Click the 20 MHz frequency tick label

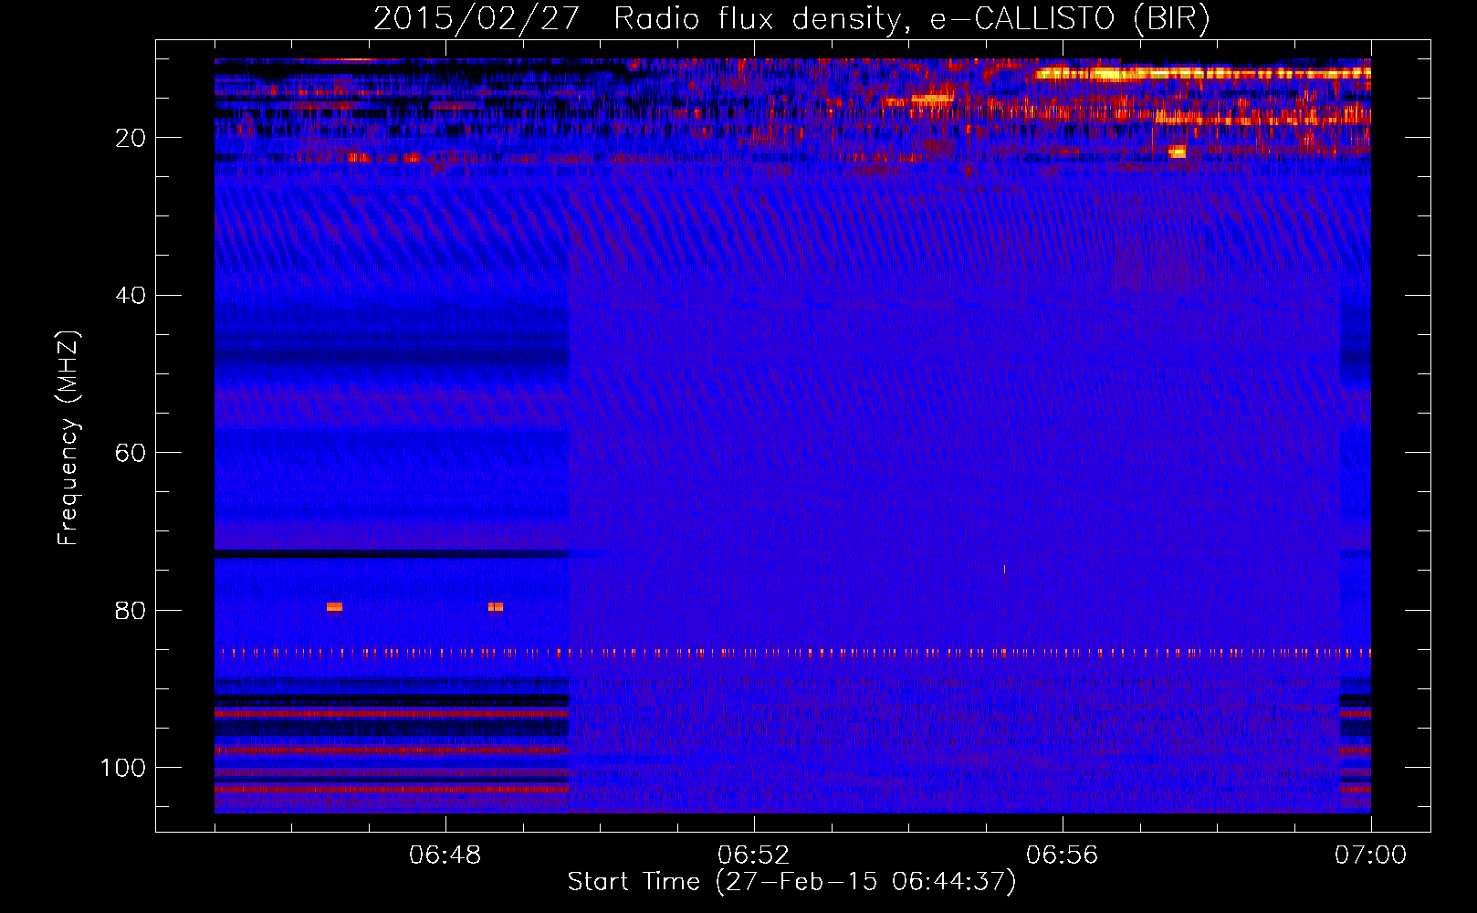click(131, 138)
